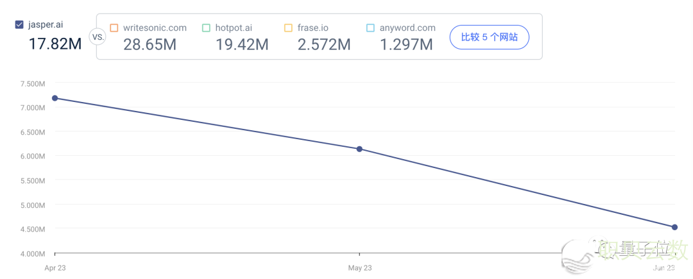Click the 比较 5 个网站 button
The height and width of the screenshot is (279, 693).
coord(489,37)
